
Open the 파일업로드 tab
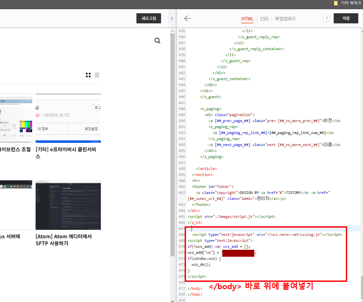[x=285, y=19]
